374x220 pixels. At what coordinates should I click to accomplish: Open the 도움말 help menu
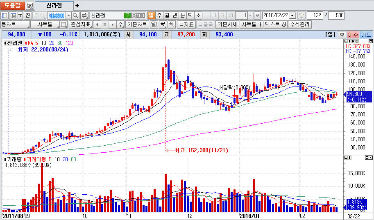(x=13, y=6)
